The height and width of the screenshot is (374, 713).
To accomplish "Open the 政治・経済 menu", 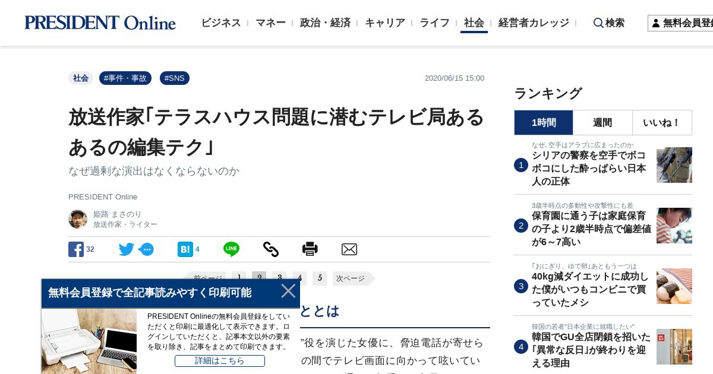I will point(325,23).
